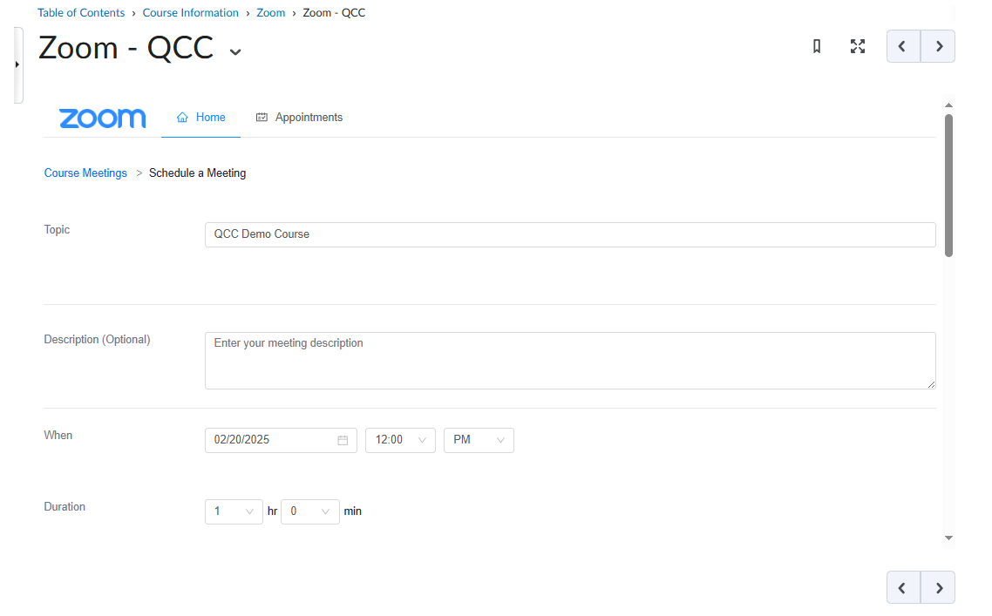Click the Topic input field
Screen dimensions: 992x616
(570, 234)
